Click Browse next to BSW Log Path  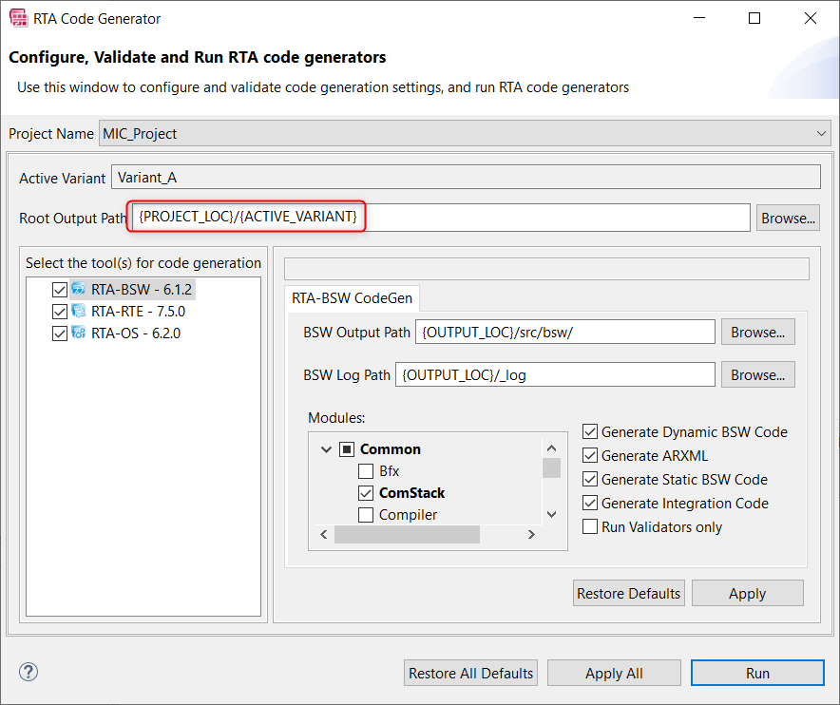click(757, 375)
